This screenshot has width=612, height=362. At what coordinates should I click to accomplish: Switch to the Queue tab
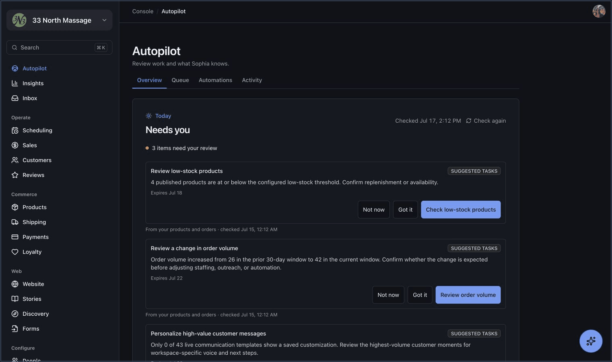coord(180,80)
